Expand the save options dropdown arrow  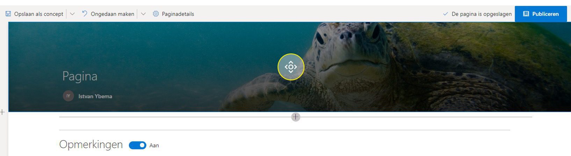72,14
